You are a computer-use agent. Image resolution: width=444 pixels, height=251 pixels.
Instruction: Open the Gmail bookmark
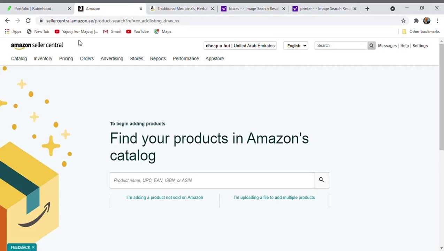point(112,31)
